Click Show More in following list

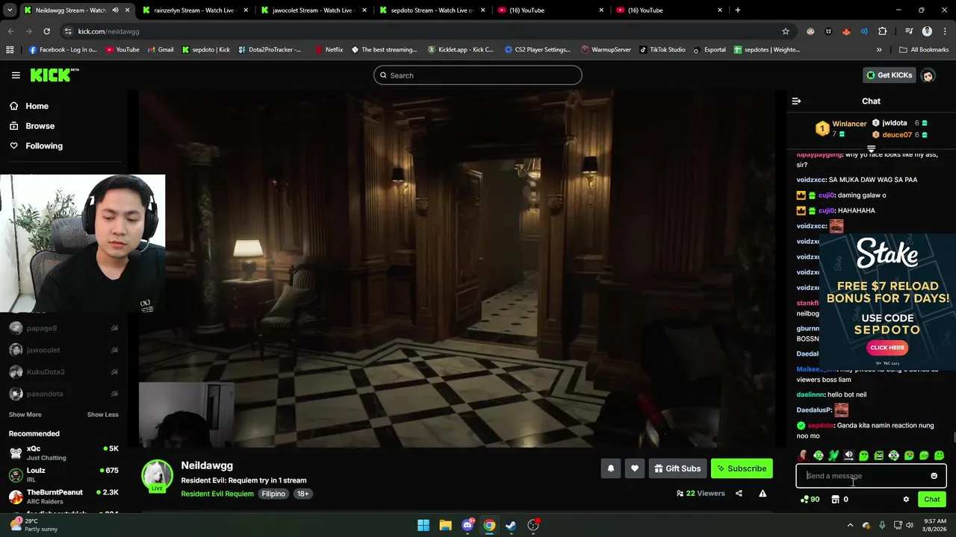click(x=25, y=415)
